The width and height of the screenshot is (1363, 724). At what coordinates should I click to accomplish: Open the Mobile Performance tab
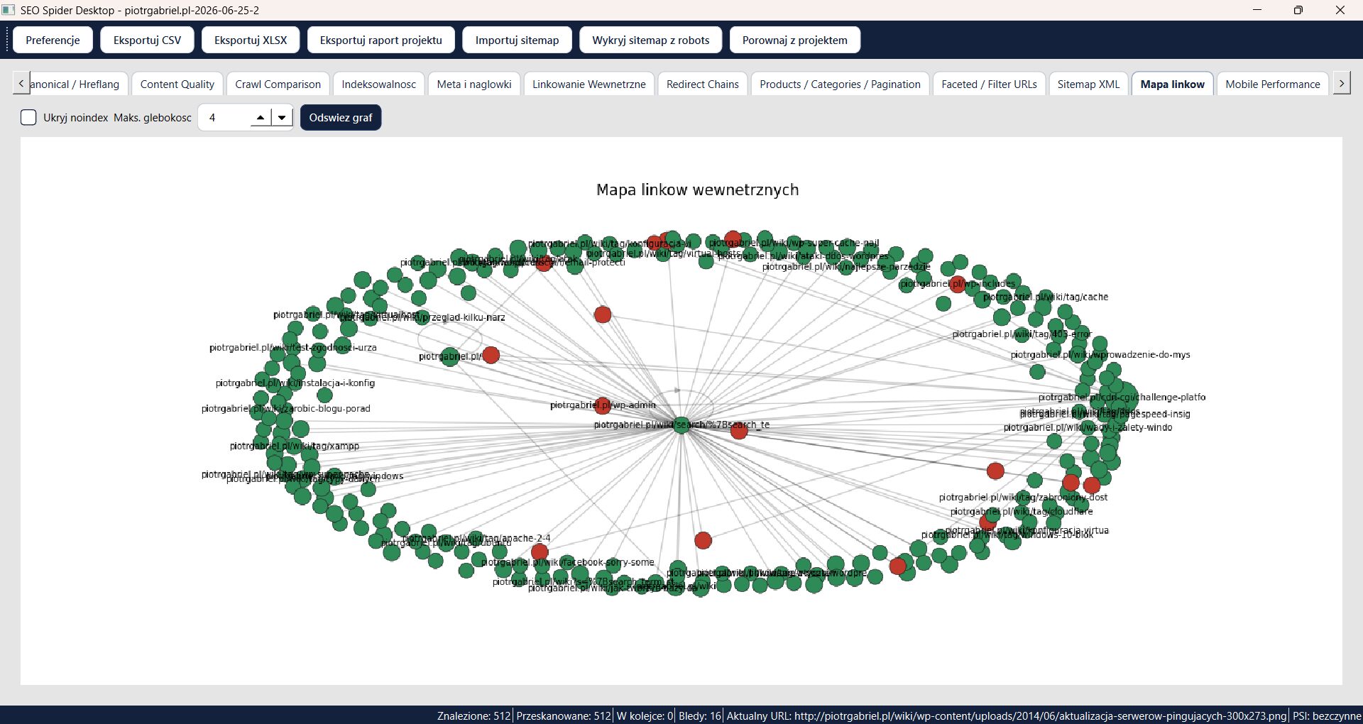click(x=1272, y=84)
